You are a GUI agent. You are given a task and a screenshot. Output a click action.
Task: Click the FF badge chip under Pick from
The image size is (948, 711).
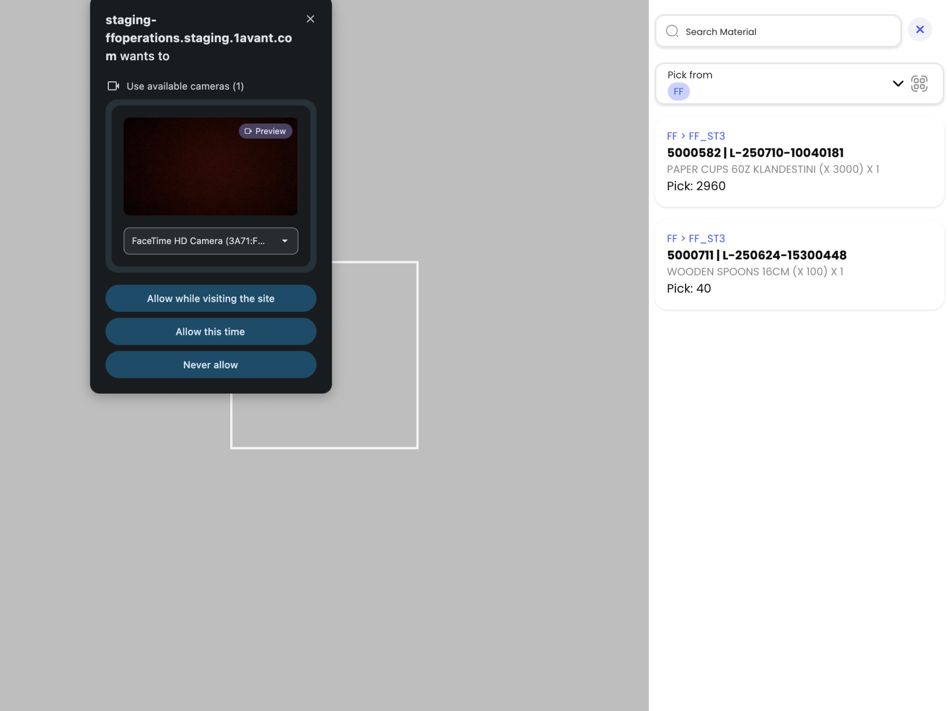pyautogui.click(x=678, y=91)
